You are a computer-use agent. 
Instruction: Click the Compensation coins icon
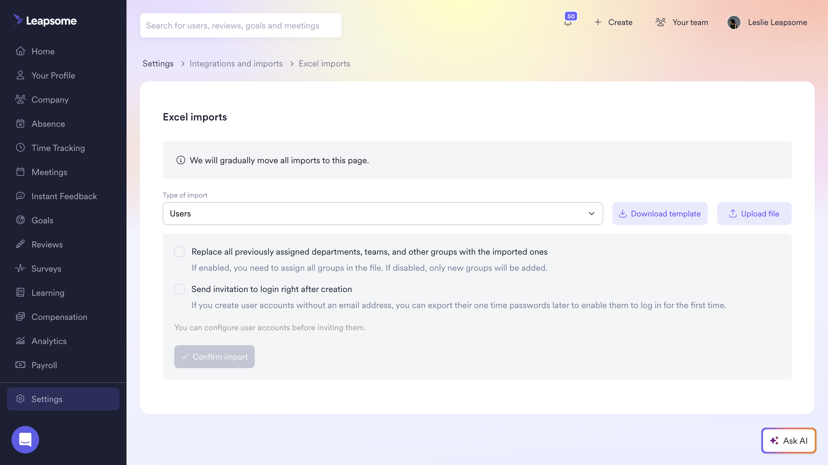pos(20,316)
